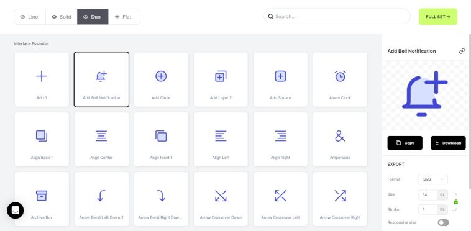Choose the Arrow Crossover Down icon

[221, 199]
